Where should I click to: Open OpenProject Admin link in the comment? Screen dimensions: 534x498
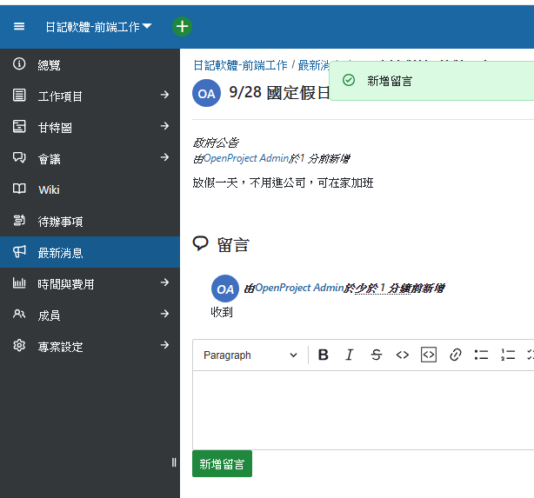[300, 288]
